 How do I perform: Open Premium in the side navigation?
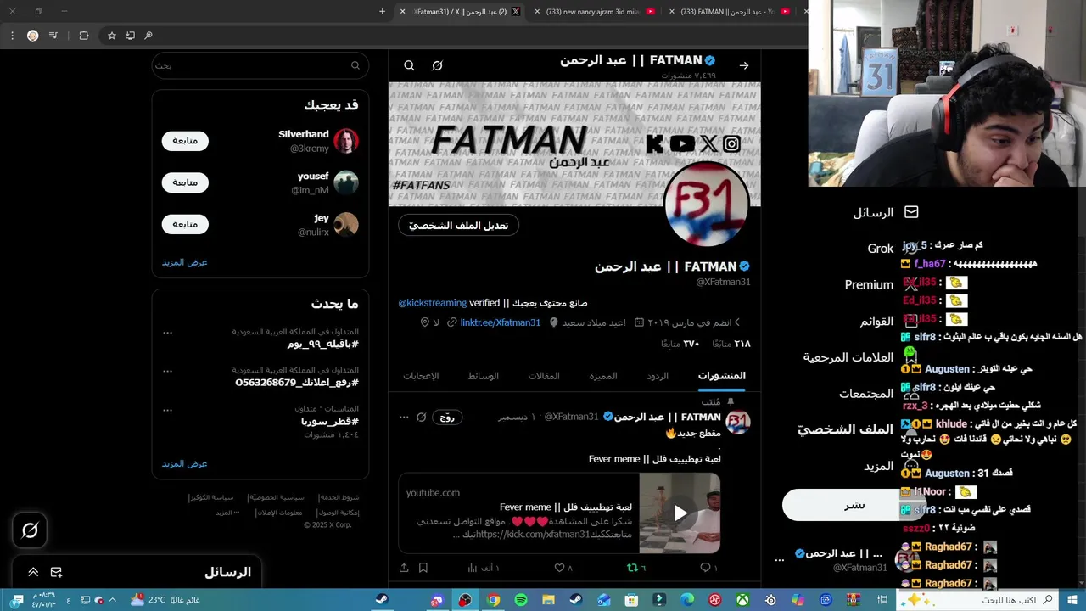tap(880, 285)
